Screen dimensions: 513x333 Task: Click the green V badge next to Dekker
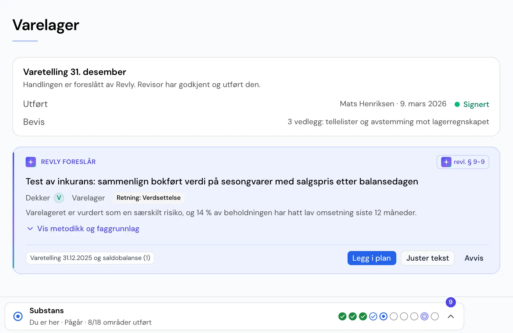(59, 198)
